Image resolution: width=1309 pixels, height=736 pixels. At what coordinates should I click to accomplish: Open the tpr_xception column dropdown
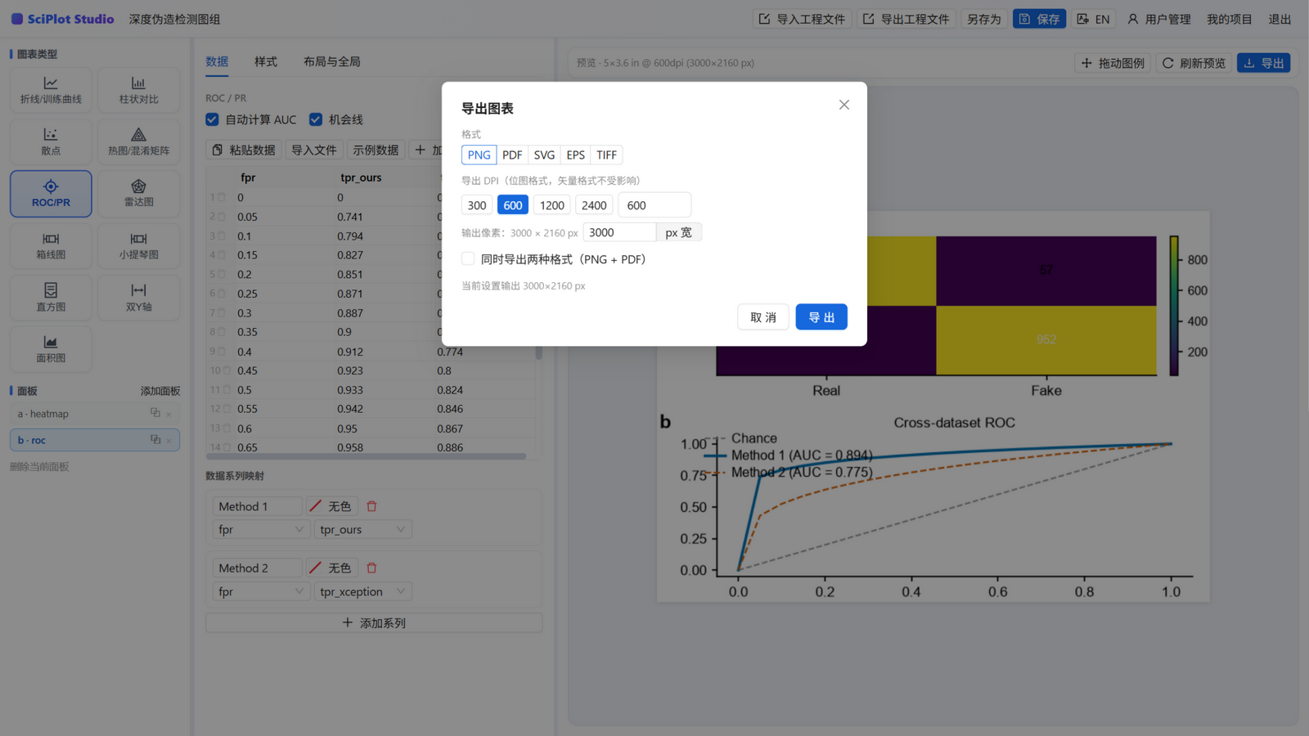[362, 591]
